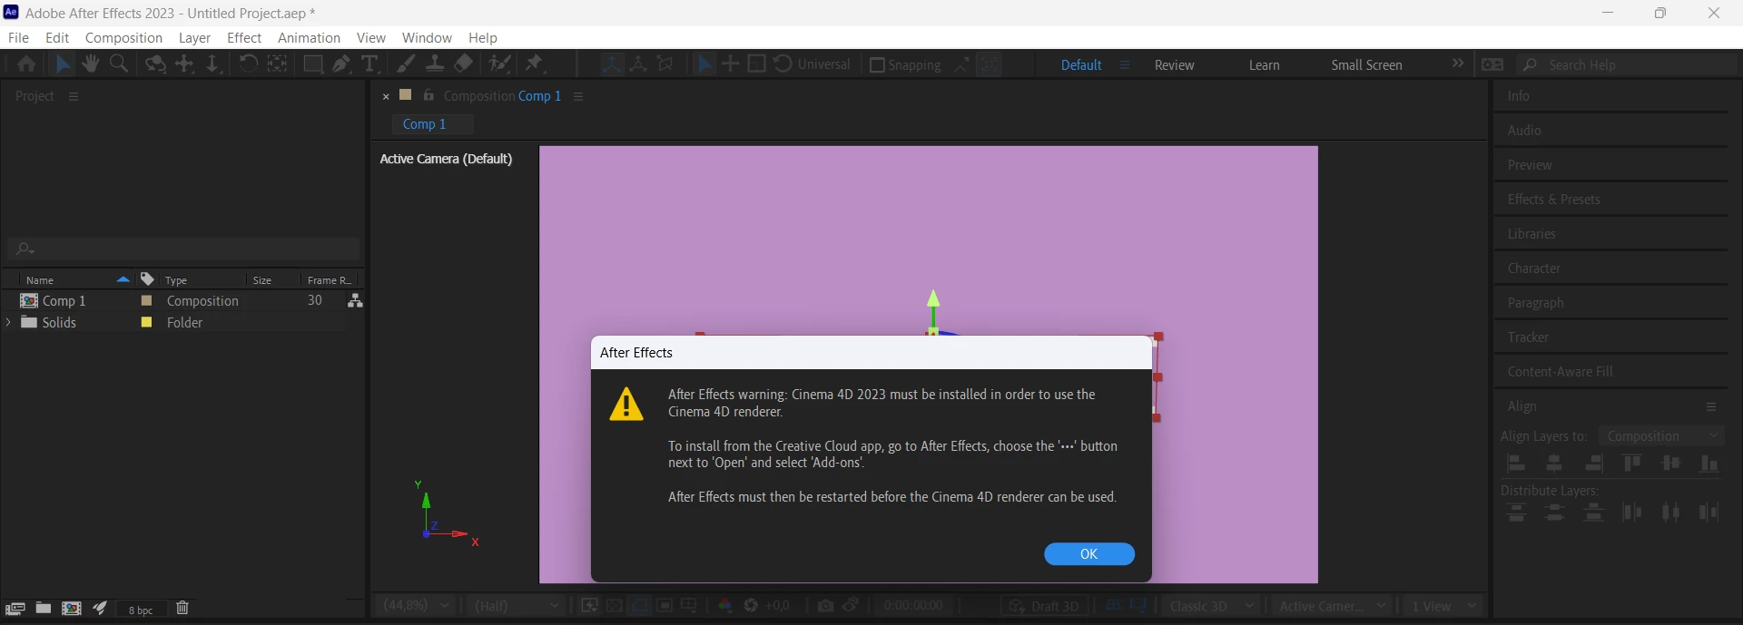Click the Scale gizmo square icon

[756, 64]
